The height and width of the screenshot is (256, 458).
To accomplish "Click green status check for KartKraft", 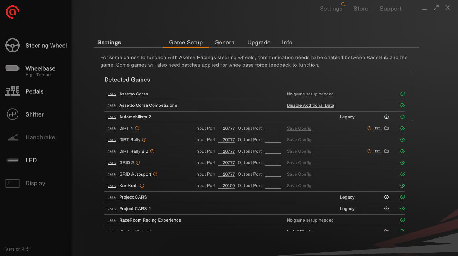I will pyautogui.click(x=402, y=186).
